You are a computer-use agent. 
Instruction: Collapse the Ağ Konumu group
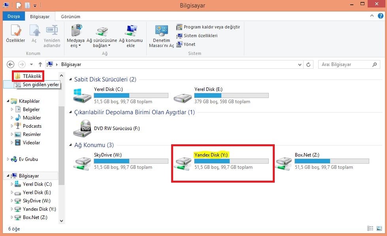coord(71,145)
